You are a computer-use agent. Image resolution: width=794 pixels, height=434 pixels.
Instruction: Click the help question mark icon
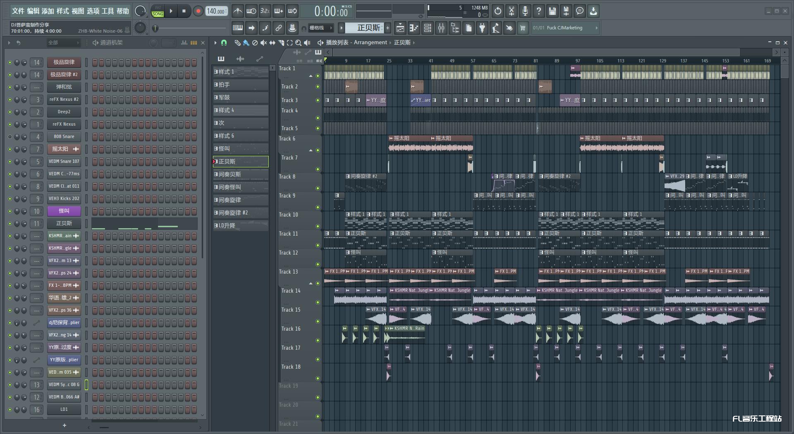(x=539, y=11)
